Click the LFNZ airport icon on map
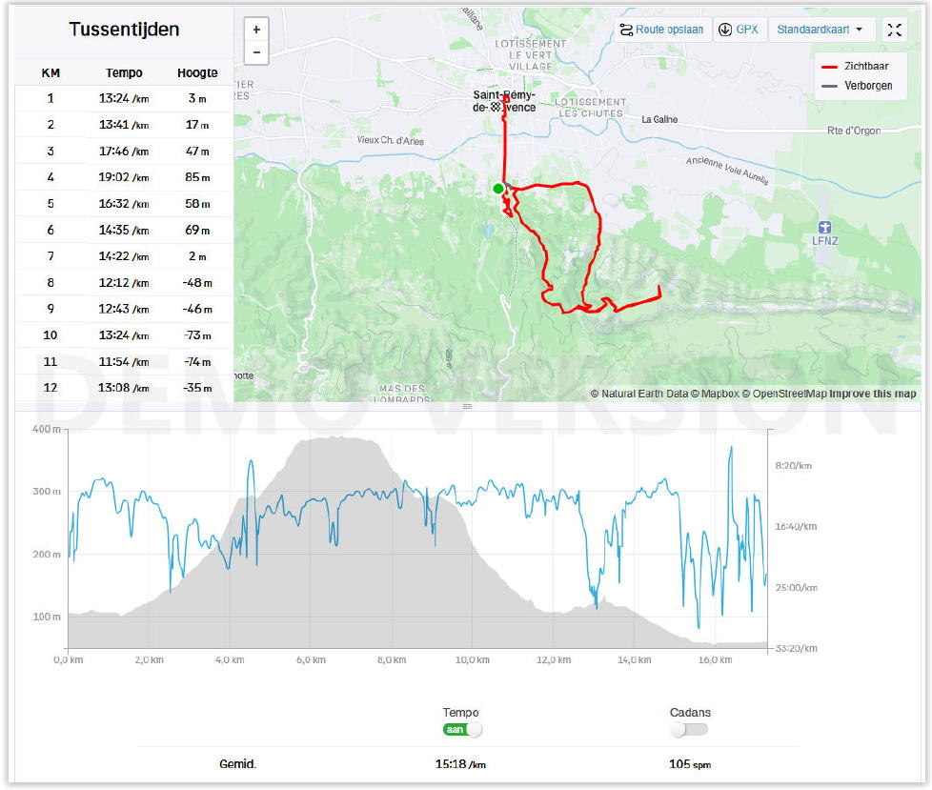 point(825,227)
